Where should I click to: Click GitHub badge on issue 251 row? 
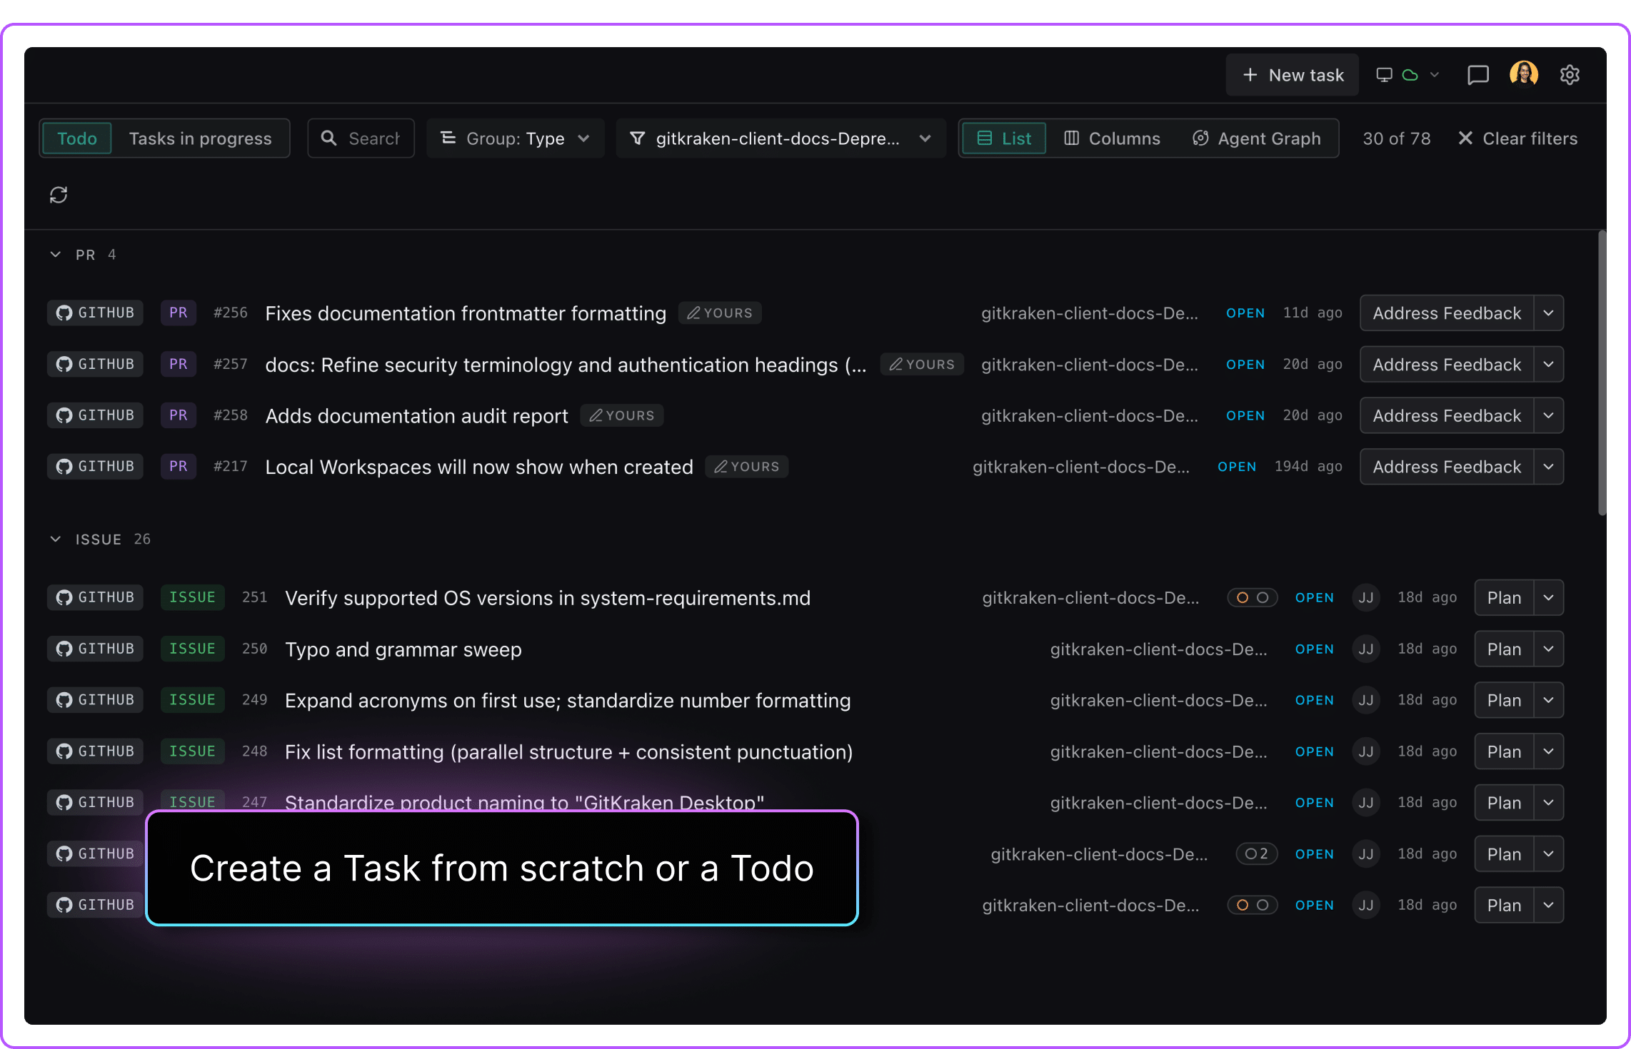96,597
